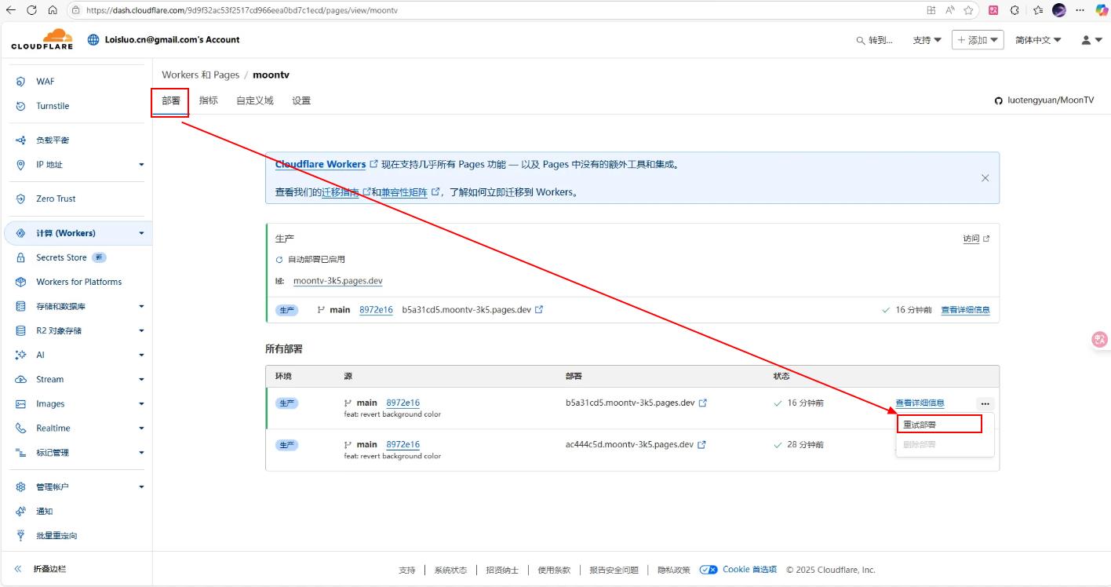
Task: Reload the page in the browser
Action: (32, 10)
